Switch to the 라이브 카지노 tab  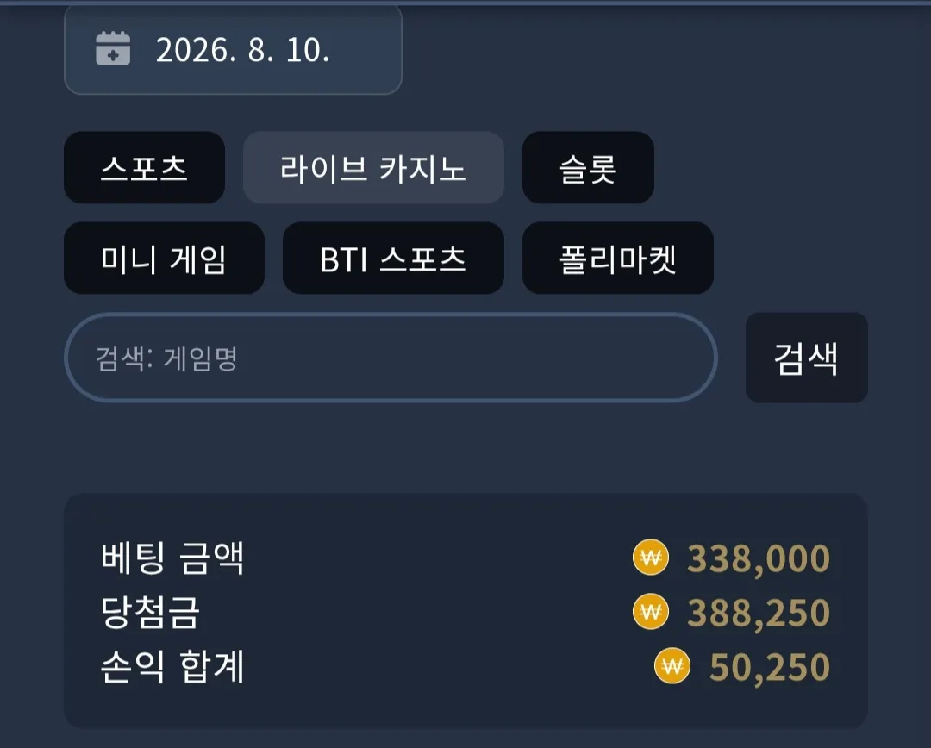(373, 167)
